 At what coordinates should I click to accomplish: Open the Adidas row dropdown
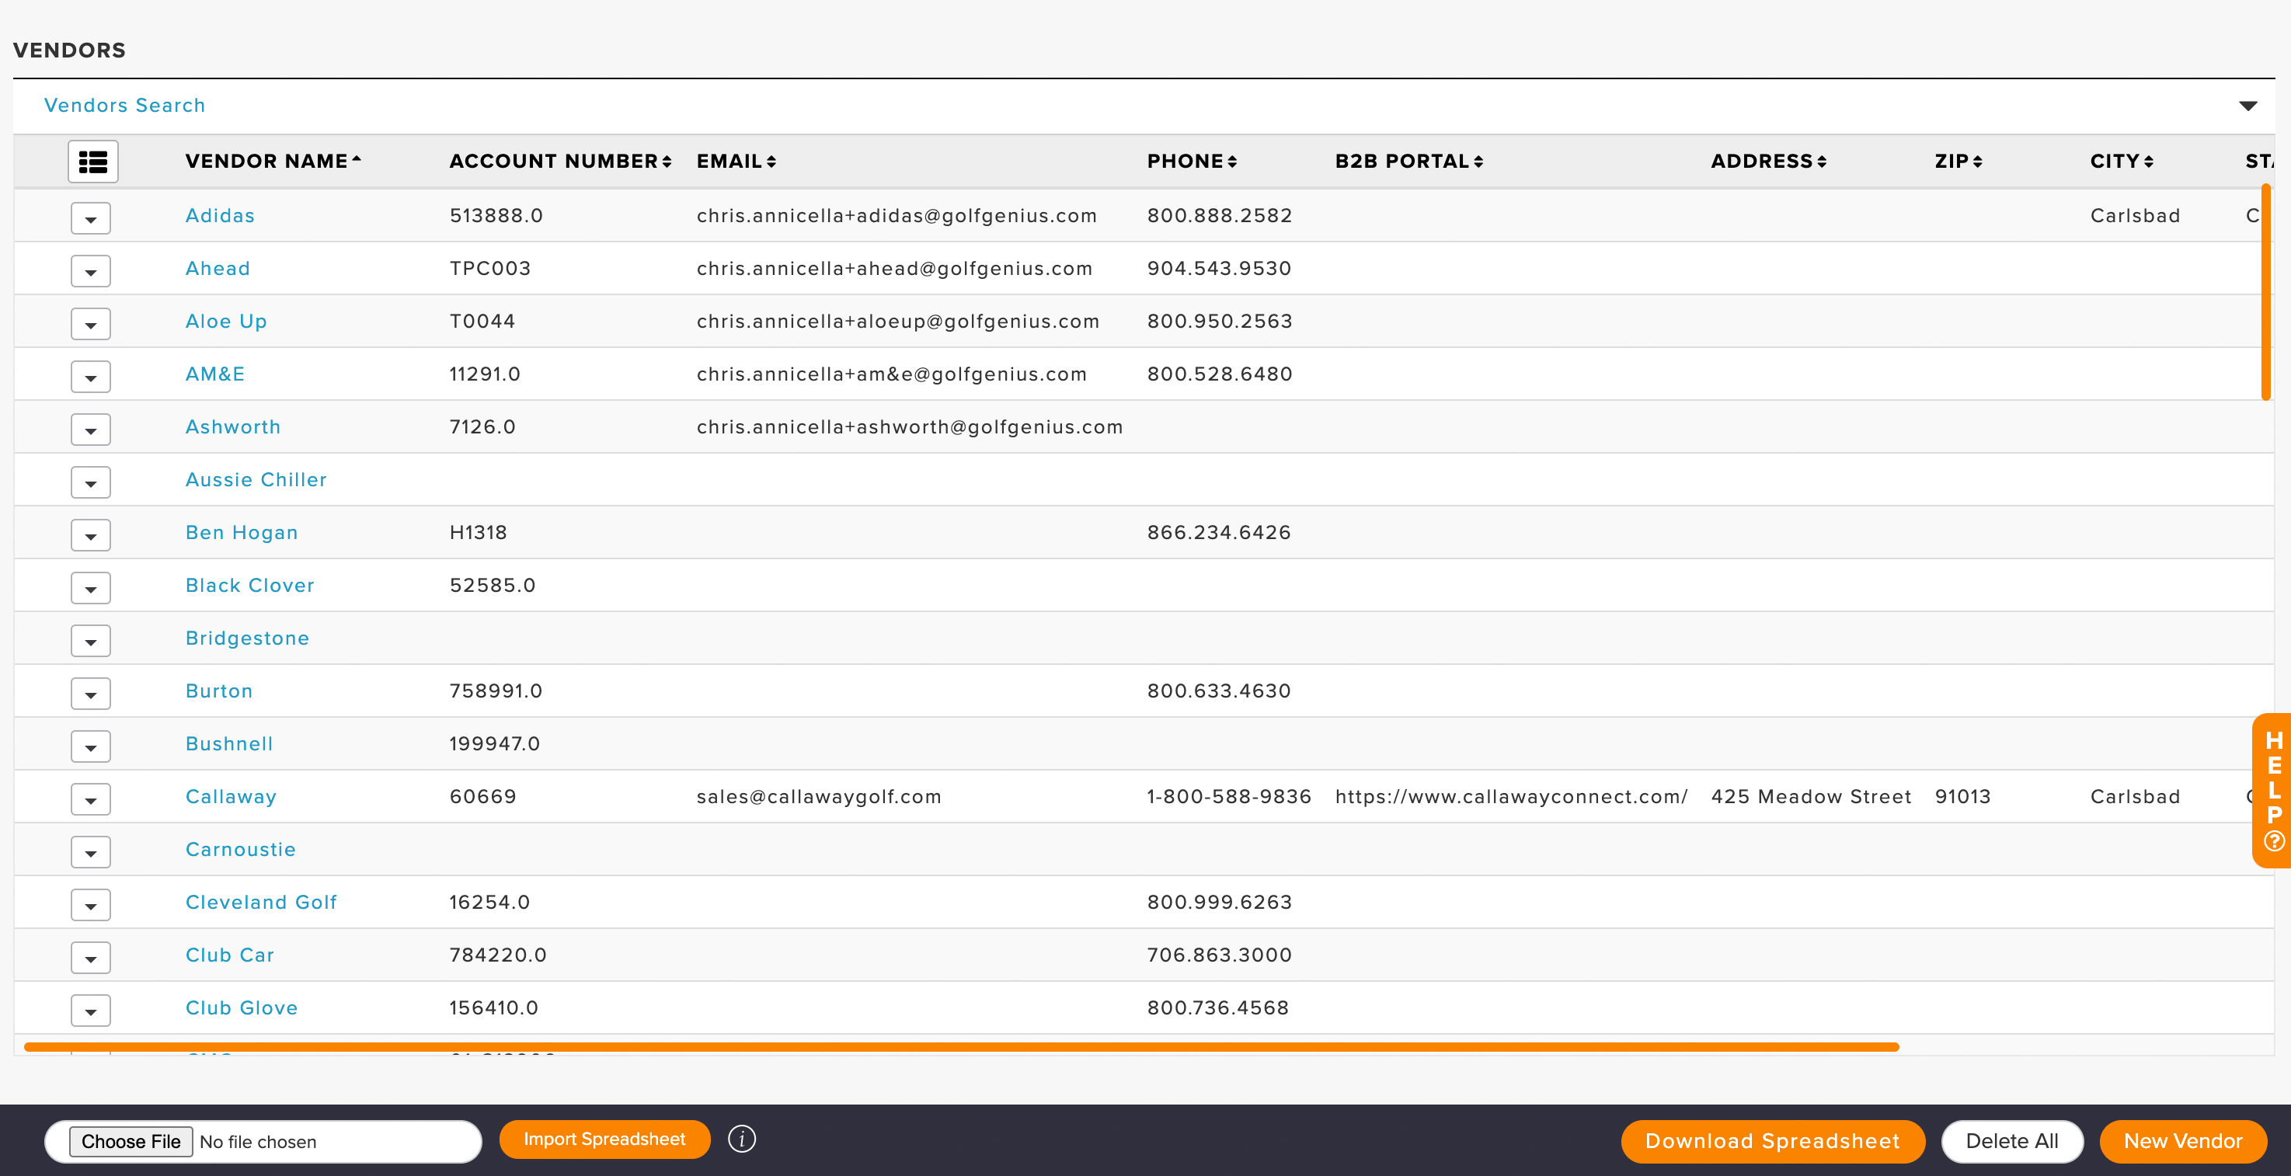(x=91, y=217)
